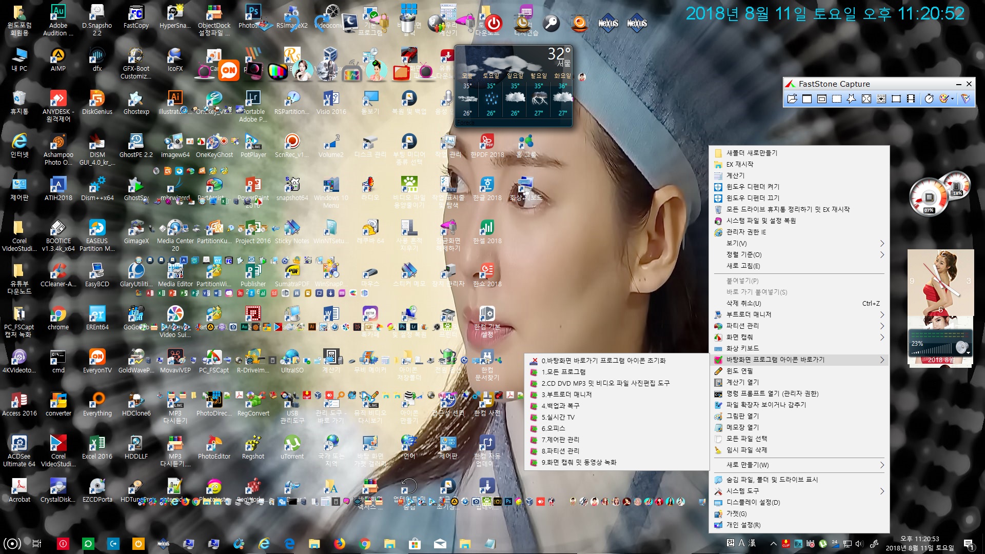Open FastStone Capture settings icon
This screenshot has width=985, height=554.
966,99
